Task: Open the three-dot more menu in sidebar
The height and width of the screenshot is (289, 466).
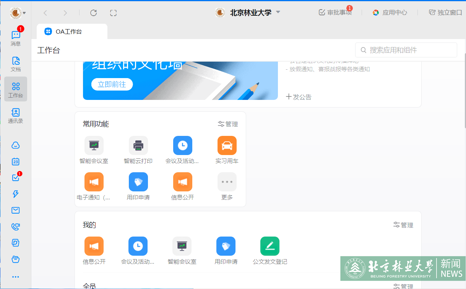Action: 16,276
